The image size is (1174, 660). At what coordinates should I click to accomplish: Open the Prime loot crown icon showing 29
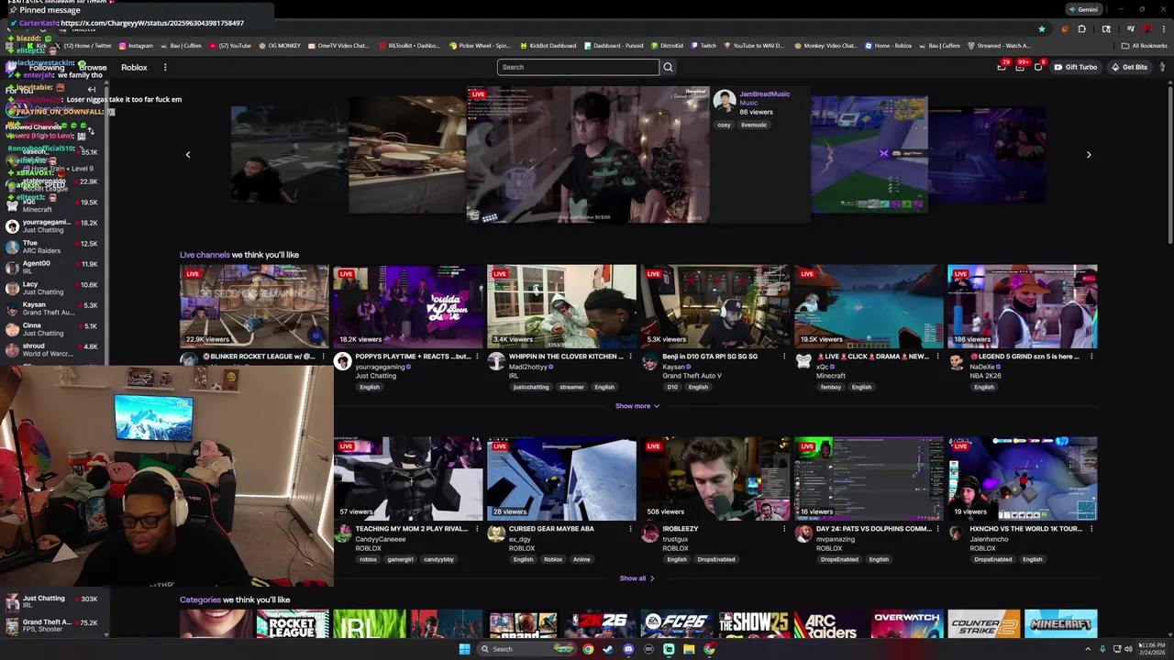pyautogui.click(x=1002, y=67)
